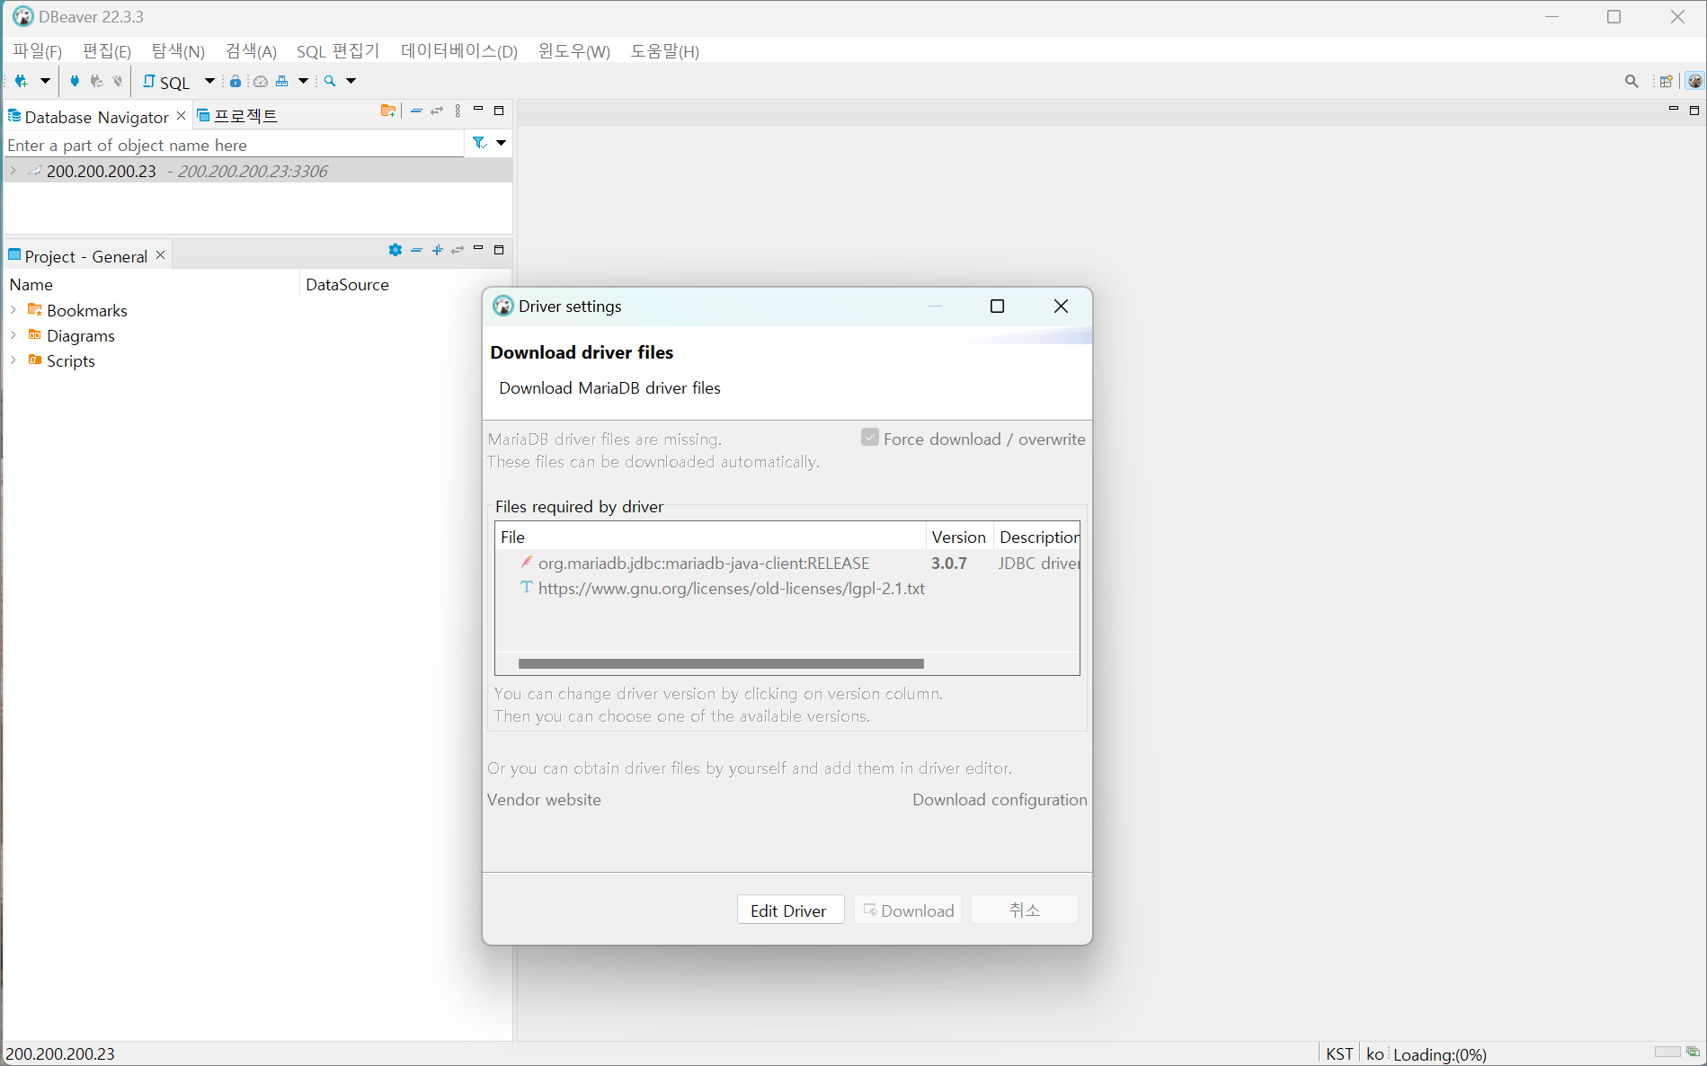Click the Disconnect icon in the toolbar
This screenshot has height=1066, width=1707.
point(118,81)
